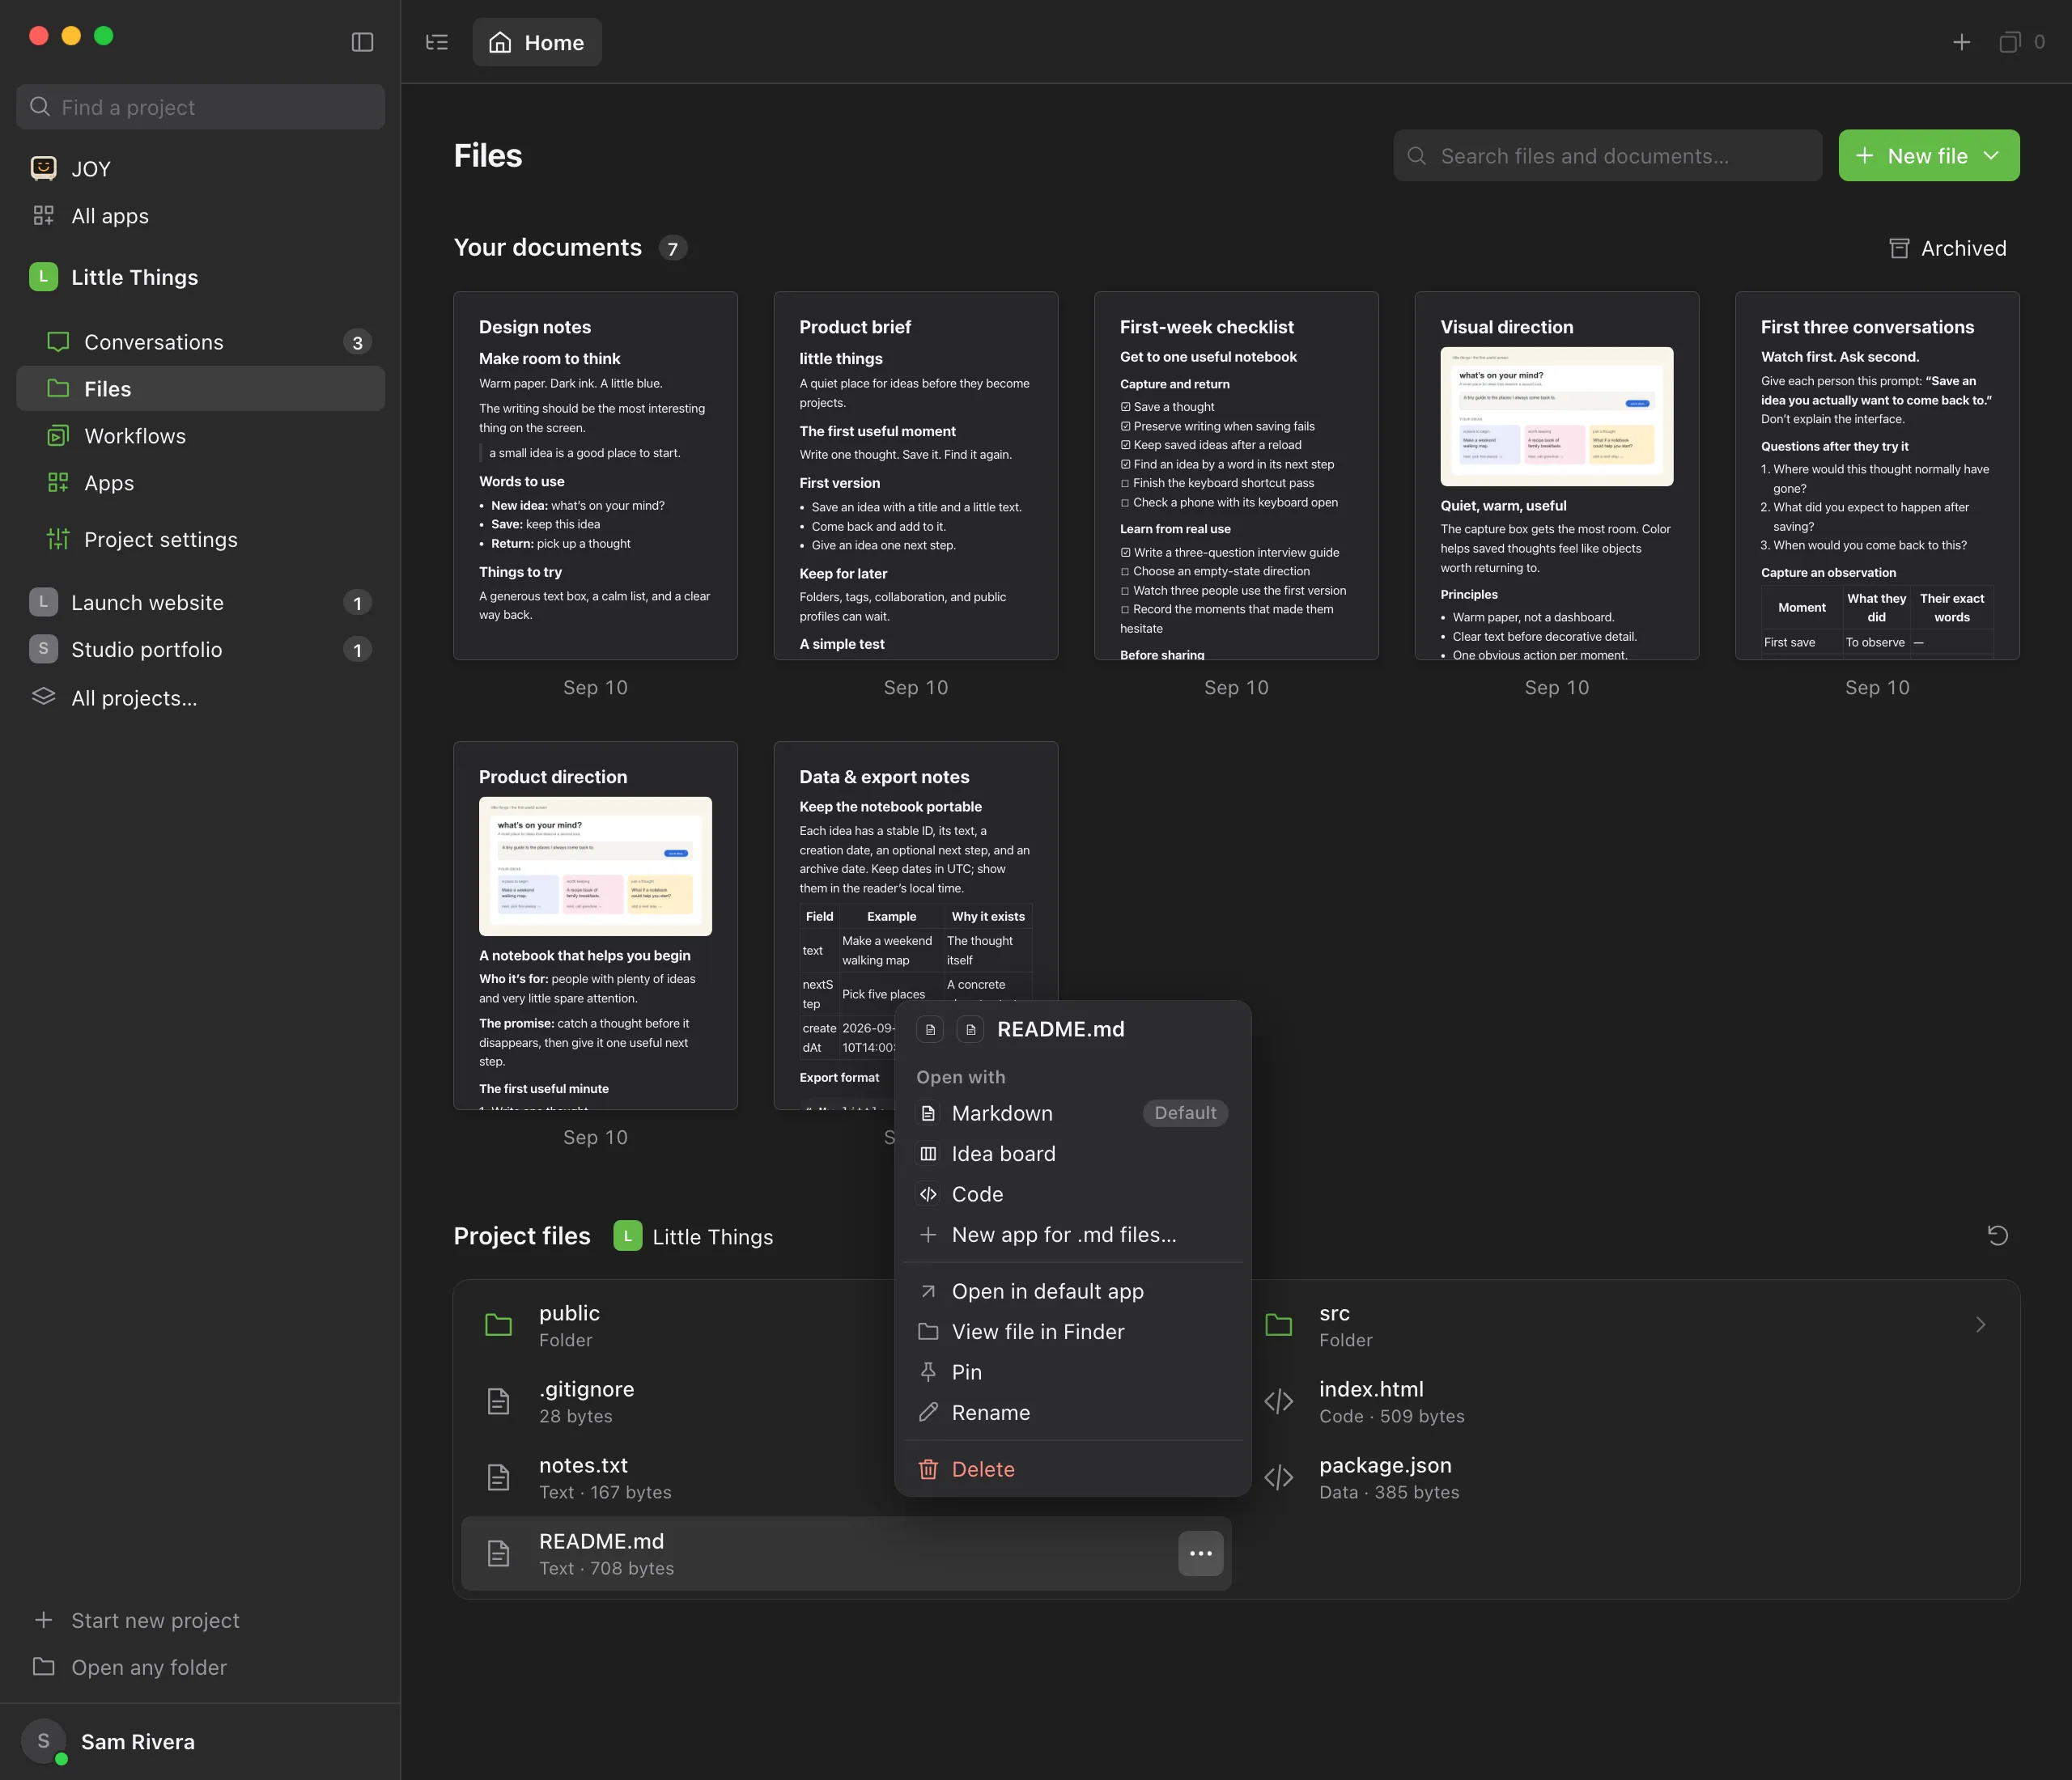The image size is (2072, 1780).
Task: Open Project settings
Action: click(x=200, y=540)
